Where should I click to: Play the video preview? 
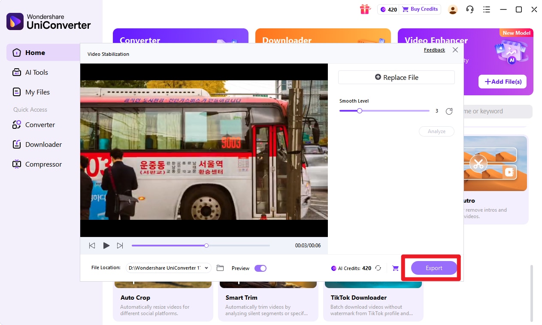click(x=106, y=246)
